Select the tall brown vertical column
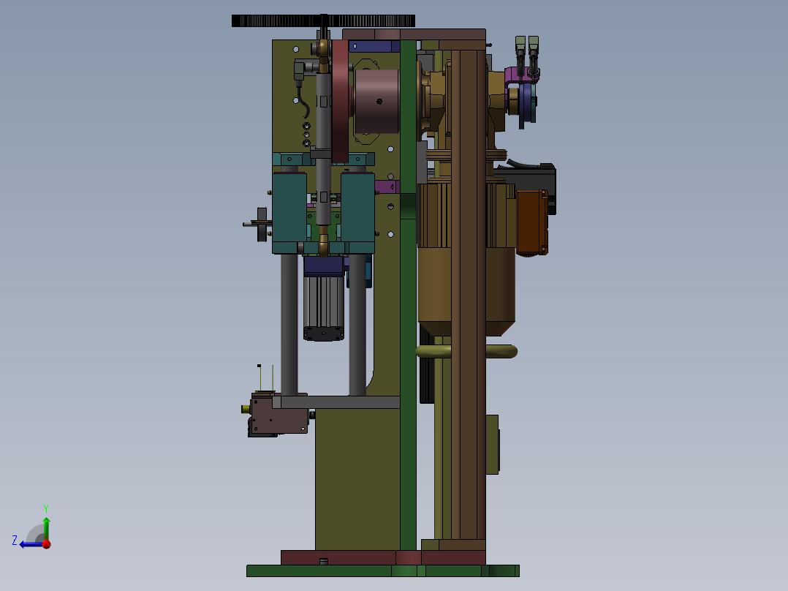Image resolution: width=788 pixels, height=591 pixels. pyautogui.click(x=469, y=295)
